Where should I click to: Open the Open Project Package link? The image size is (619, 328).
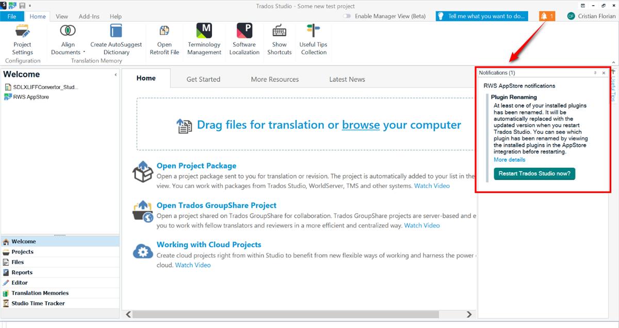click(x=197, y=166)
